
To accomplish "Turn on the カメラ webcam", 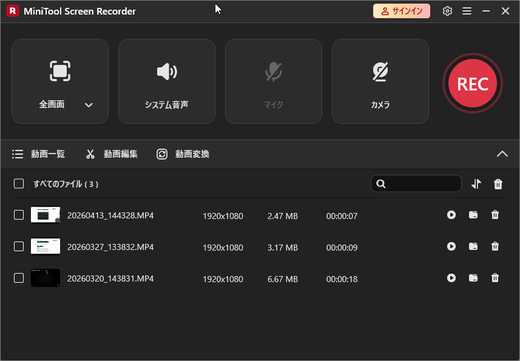I will tap(380, 81).
